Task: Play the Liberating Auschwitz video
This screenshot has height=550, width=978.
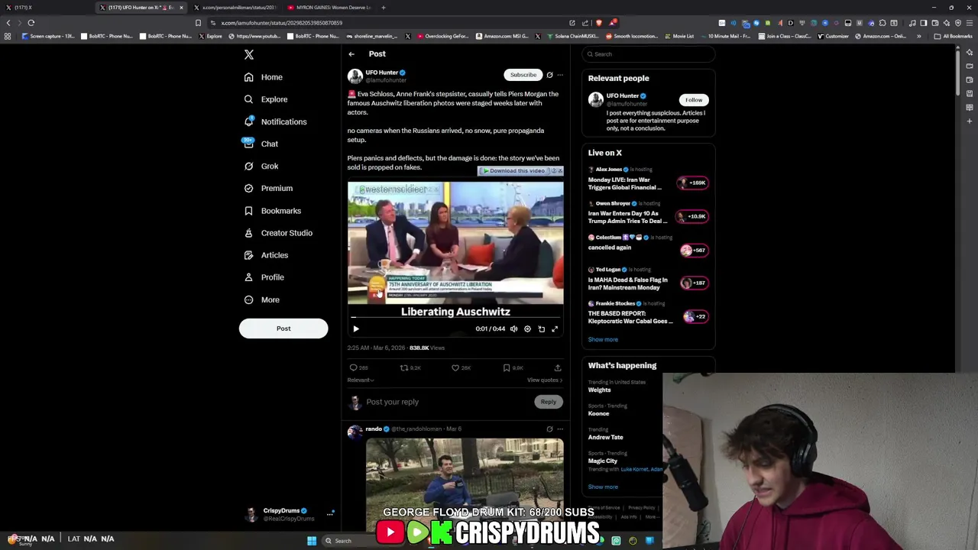Action: [x=356, y=328]
